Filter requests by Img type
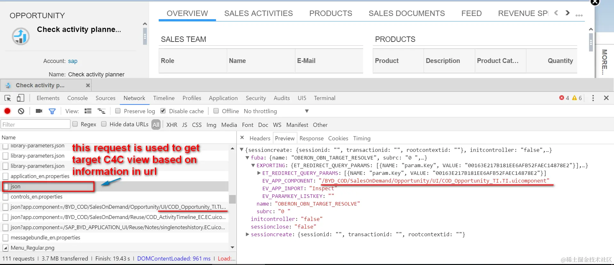 click(x=211, y=125)
